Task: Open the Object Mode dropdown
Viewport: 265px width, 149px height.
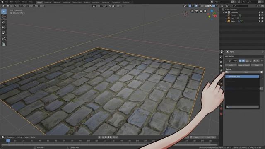Action: (14, 6)
